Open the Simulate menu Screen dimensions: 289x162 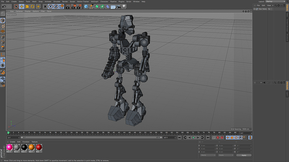pos(57,2)
